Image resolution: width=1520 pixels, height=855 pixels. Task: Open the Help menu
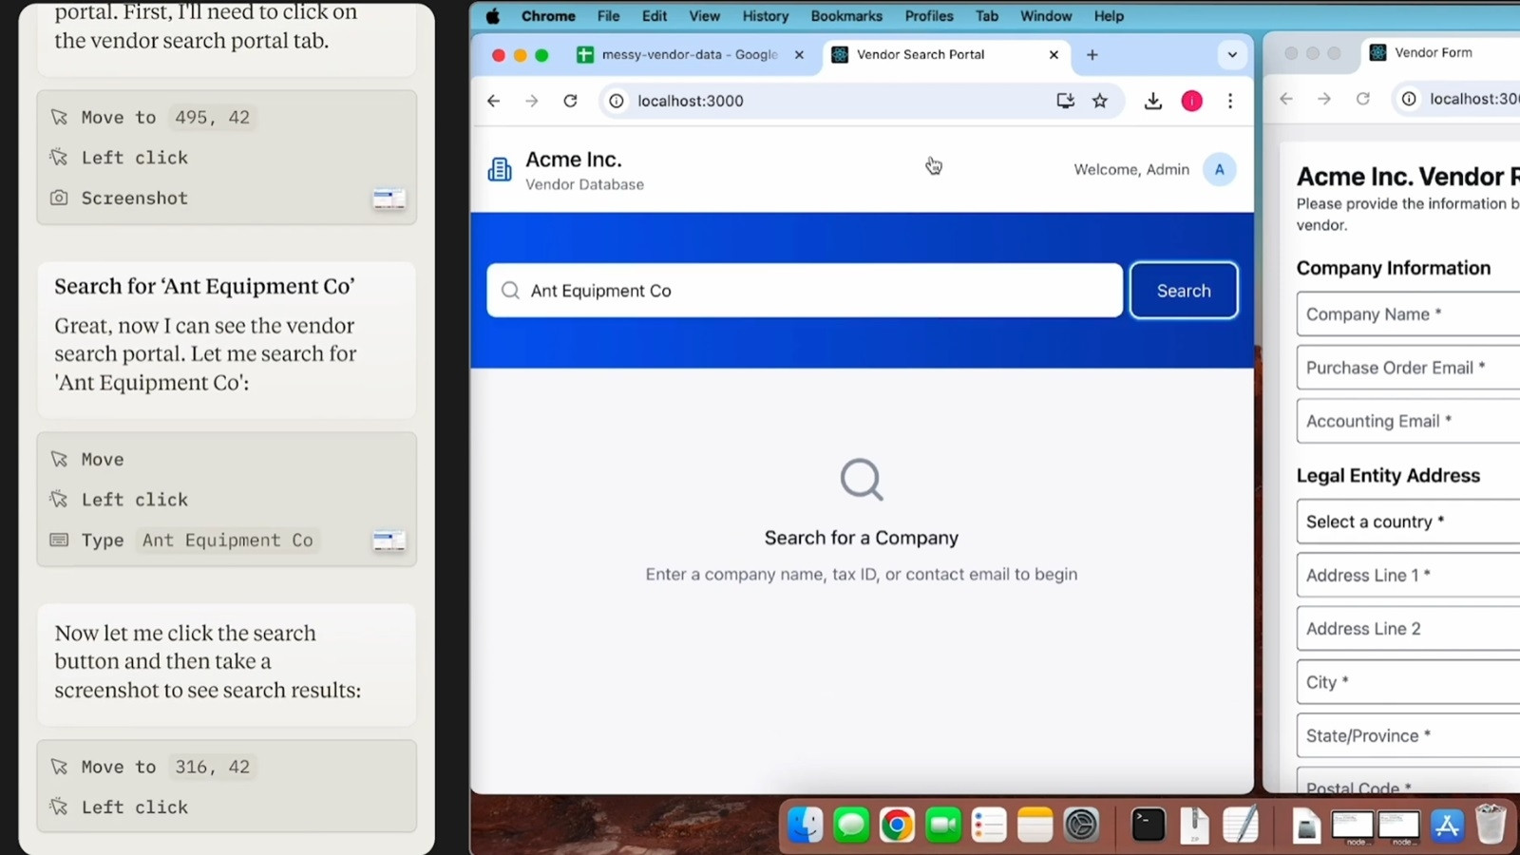pos(1109,16)
